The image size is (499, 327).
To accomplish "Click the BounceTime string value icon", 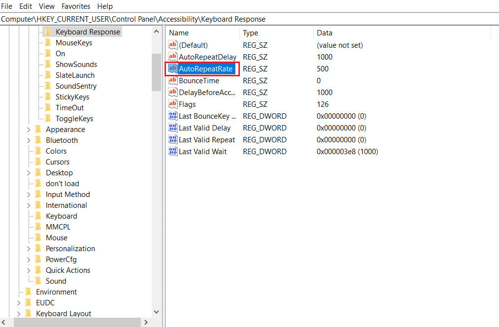I will [172, 80].
